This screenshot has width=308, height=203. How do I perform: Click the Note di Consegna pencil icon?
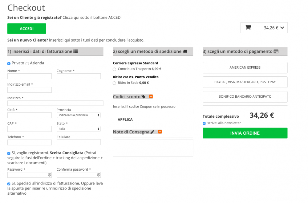(x=152, y=132)
